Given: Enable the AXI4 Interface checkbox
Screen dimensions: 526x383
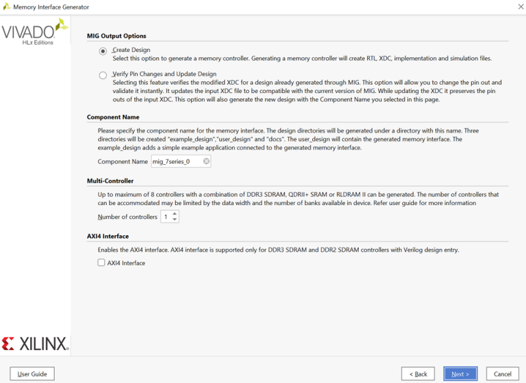Looking at the screenshot, I should point(101,263).
